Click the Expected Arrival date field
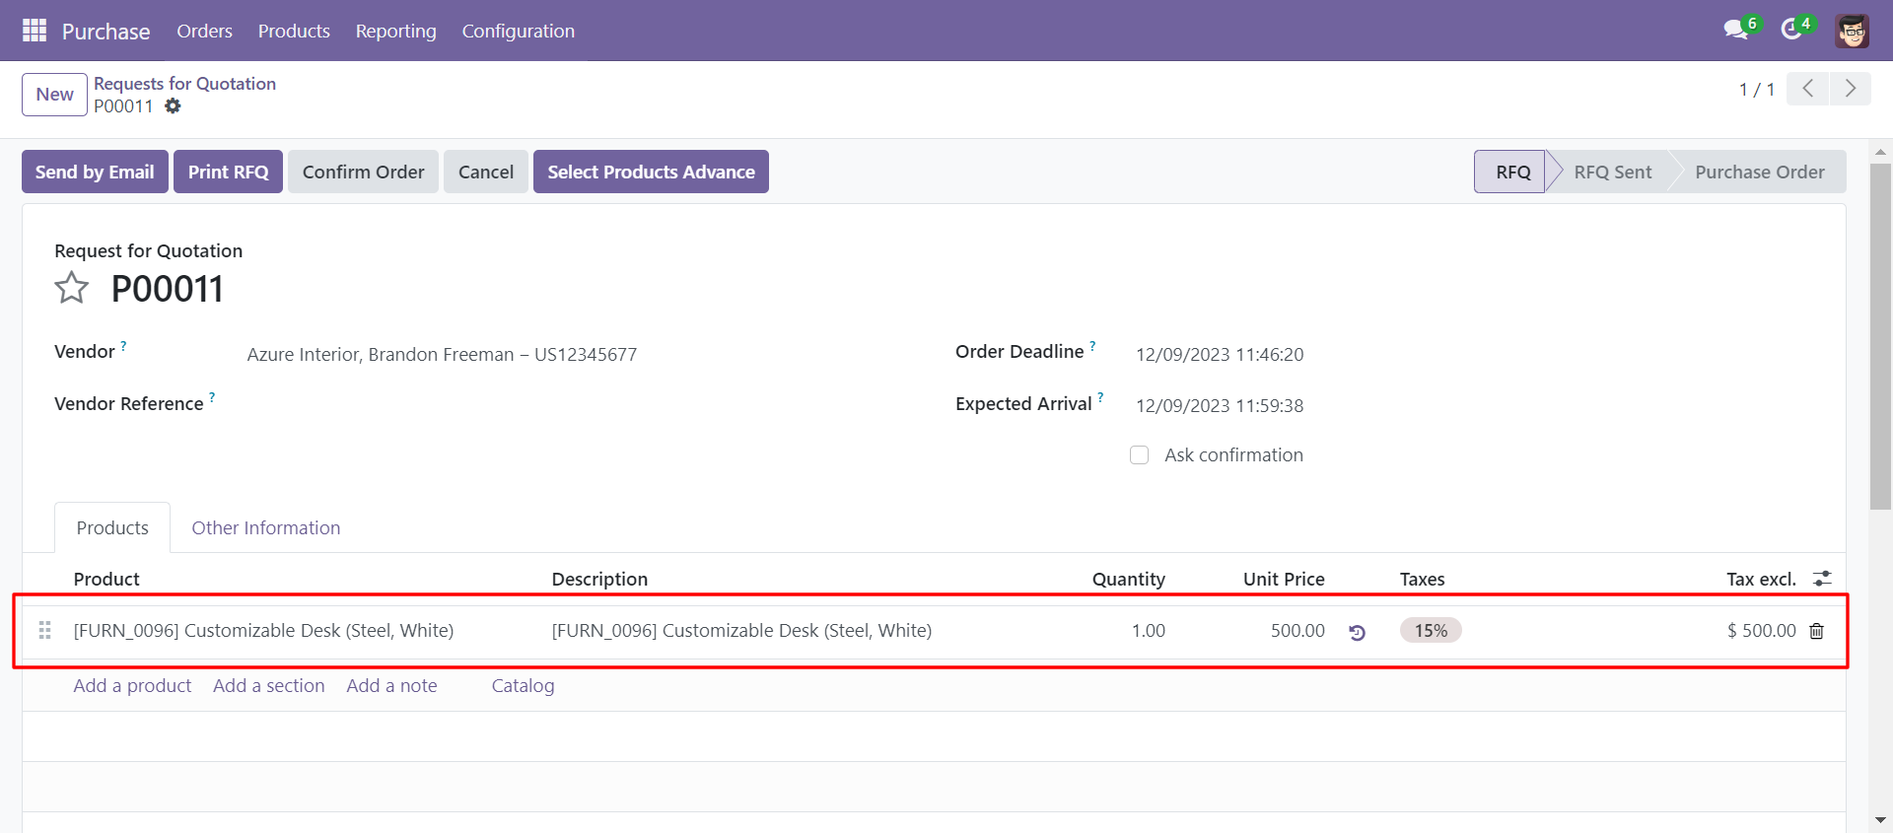 click(x=1219, y=405)
